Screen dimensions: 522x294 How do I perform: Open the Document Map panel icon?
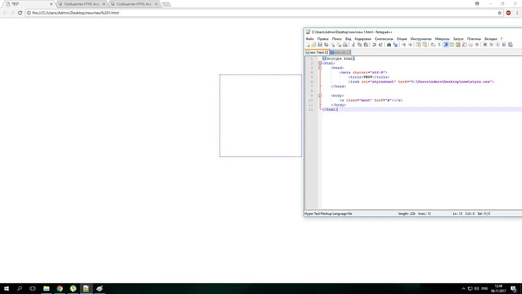pyautogui.click(x=458, y=45)
